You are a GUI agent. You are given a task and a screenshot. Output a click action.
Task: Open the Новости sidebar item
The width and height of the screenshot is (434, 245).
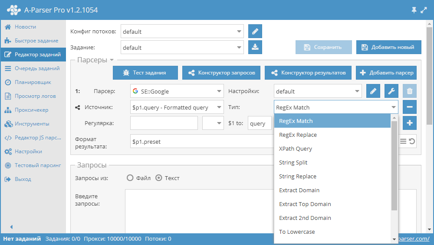33,27
